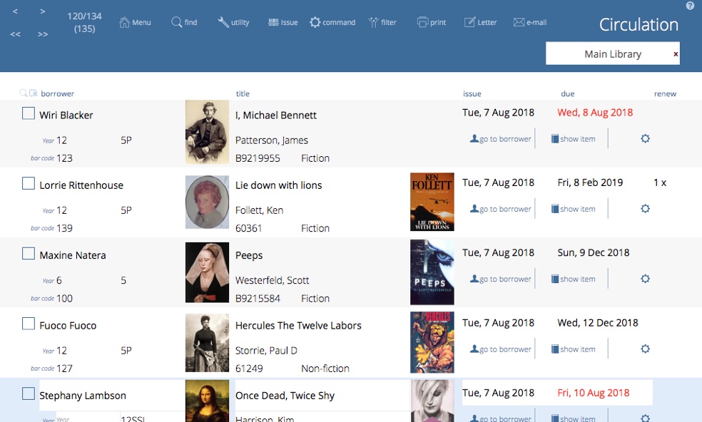
Task: Click the find magnifier icon
Action: pyautogui.click(x=176, y=22)
